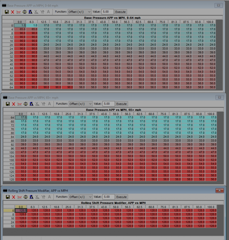The width and height of the screenshot is (229, 240).
Task: Click blue scale icon in 65+ mph toolbar
Action: tap(32, 104)
